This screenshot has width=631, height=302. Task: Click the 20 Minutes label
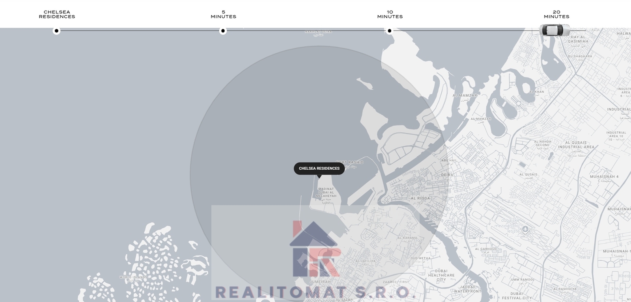556,15
